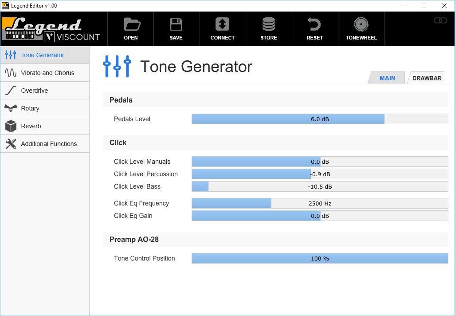The height and width of the screenshot is (316, 455).
Task: Click the Tone Generator sliders sidebar icon
Action: (11, 55)
